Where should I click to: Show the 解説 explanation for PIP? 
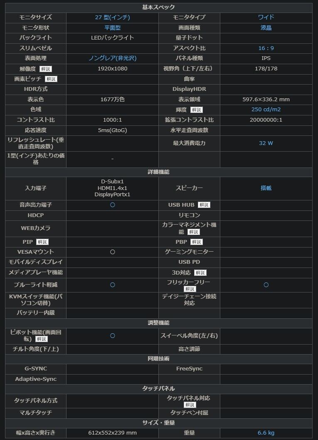(x=42, y=242)
